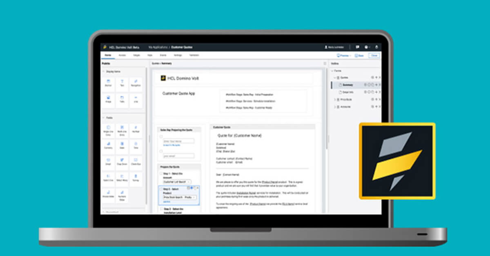Image resolution: width=490 pixels, height=256 pixels.
Task: Expand the Accounts form in Outline
Action: [x=335, y=107]
